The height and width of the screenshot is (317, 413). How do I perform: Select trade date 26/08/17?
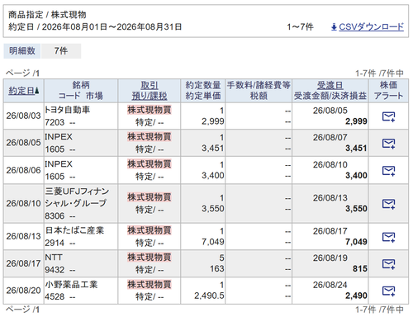23,263
